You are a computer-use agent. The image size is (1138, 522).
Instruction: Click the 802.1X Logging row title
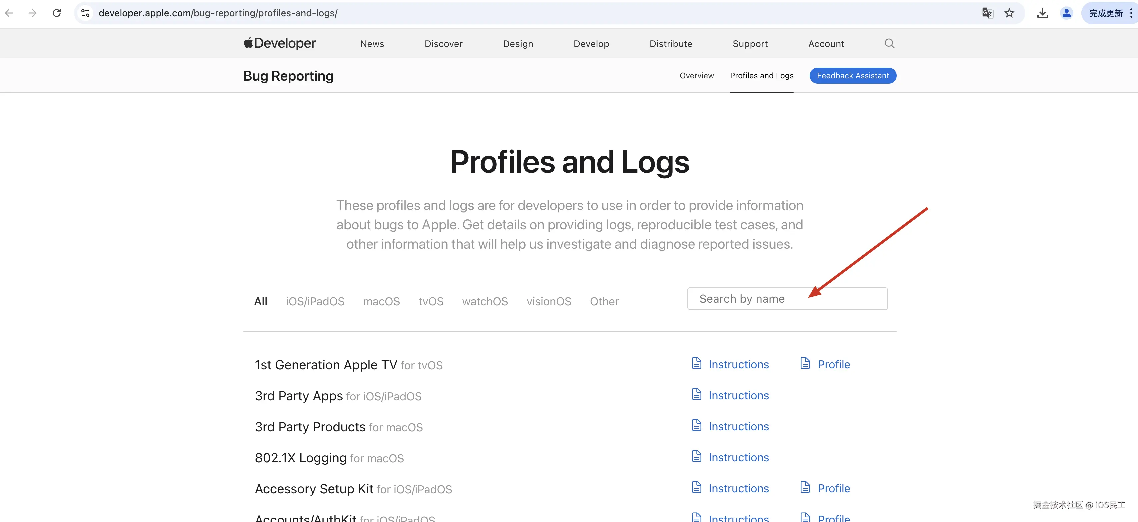click(x=300, y=458)
